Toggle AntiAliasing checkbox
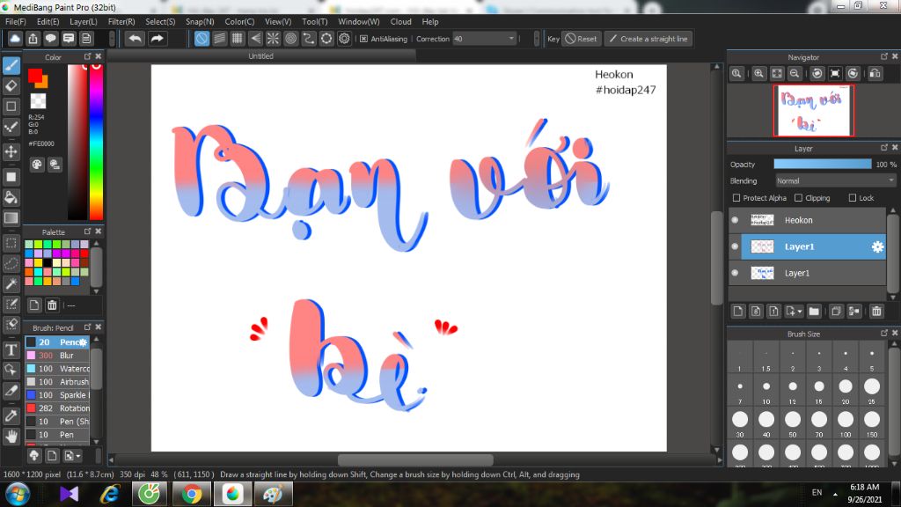 363,39
